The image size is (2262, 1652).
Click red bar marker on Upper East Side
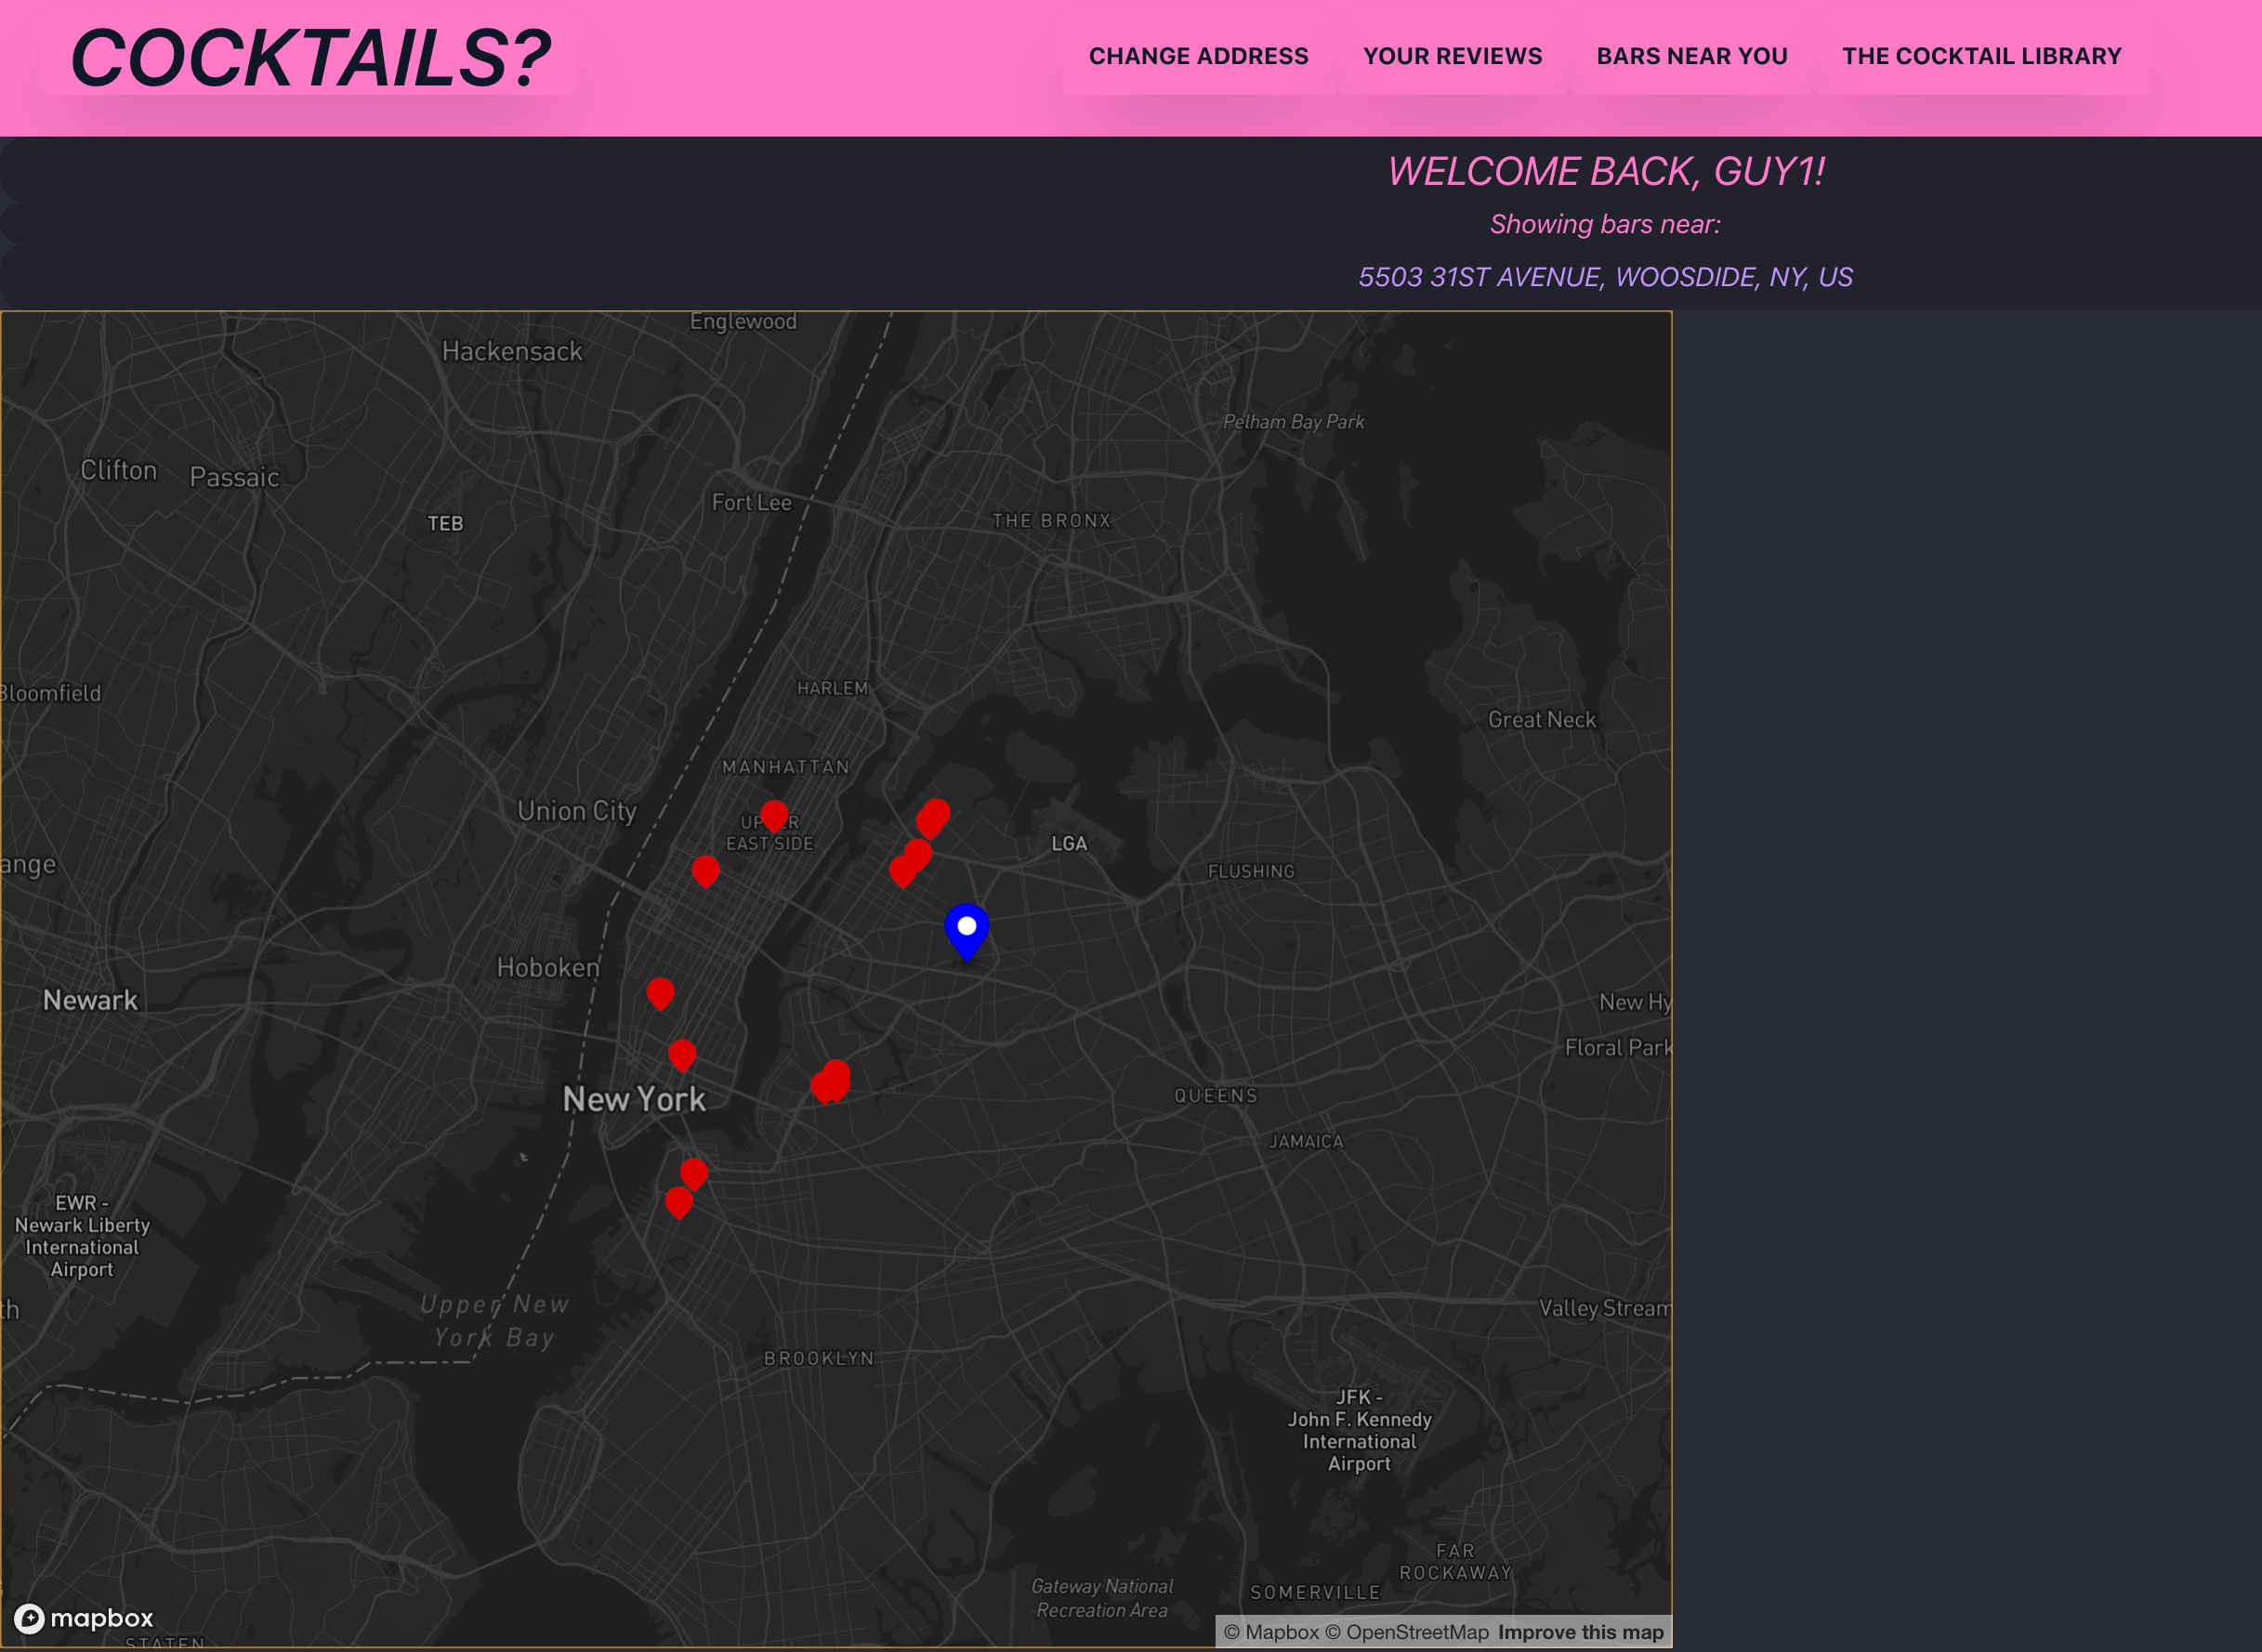(774, 815)
